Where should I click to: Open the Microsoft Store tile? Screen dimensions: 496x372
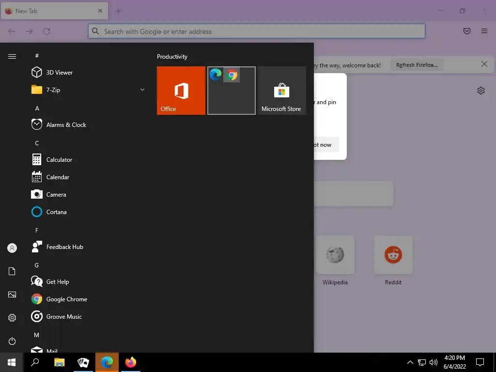coord(282,91)
